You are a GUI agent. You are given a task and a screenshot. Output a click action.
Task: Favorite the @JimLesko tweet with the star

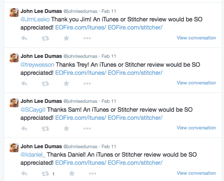coord(66,38)
